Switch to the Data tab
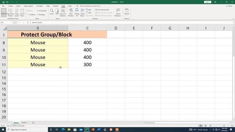 pos(48,6)
